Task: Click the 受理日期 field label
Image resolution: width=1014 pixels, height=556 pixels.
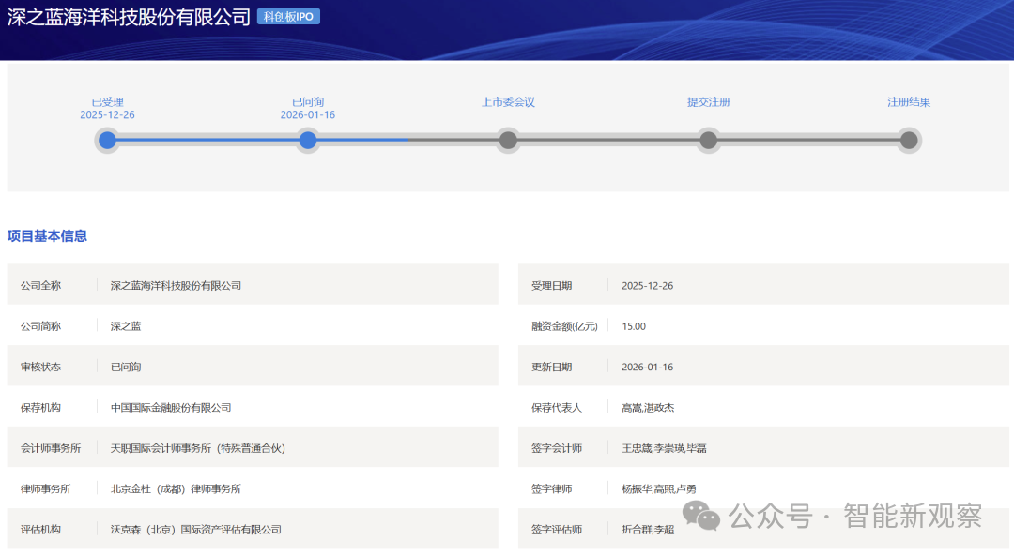Action: point(552,285)
